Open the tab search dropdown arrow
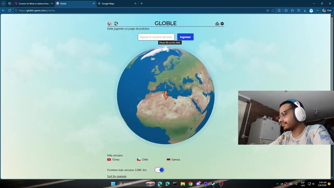Screen dimensions: 334x188 tap(3, 4)
